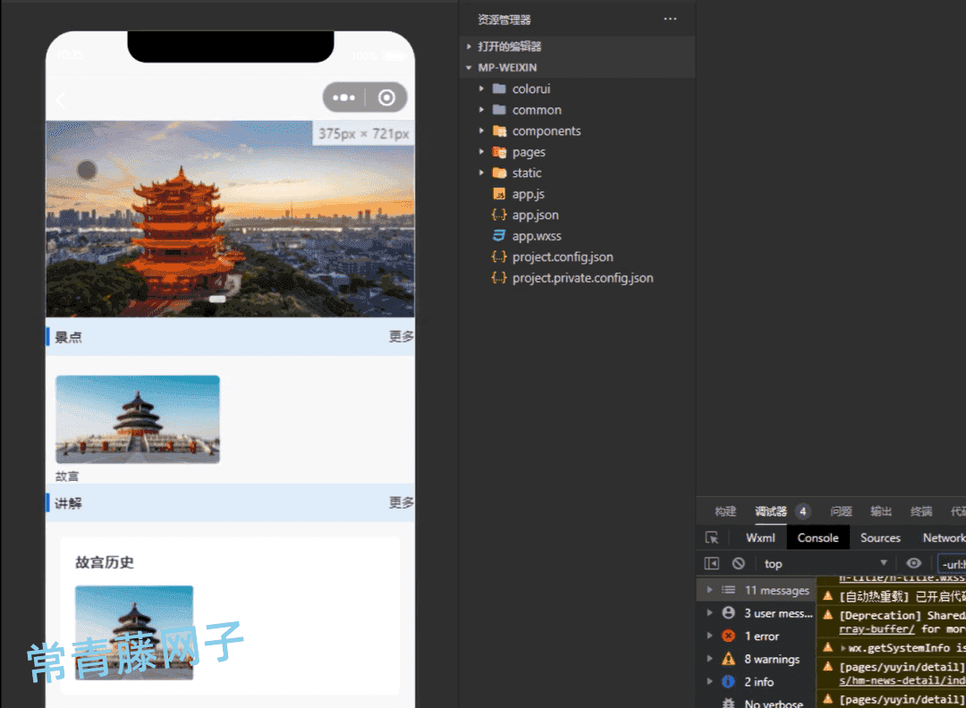This screenshot has width=966, height=708.
Task: Expand the static folder arrow
Action: [x=482, y=173]
